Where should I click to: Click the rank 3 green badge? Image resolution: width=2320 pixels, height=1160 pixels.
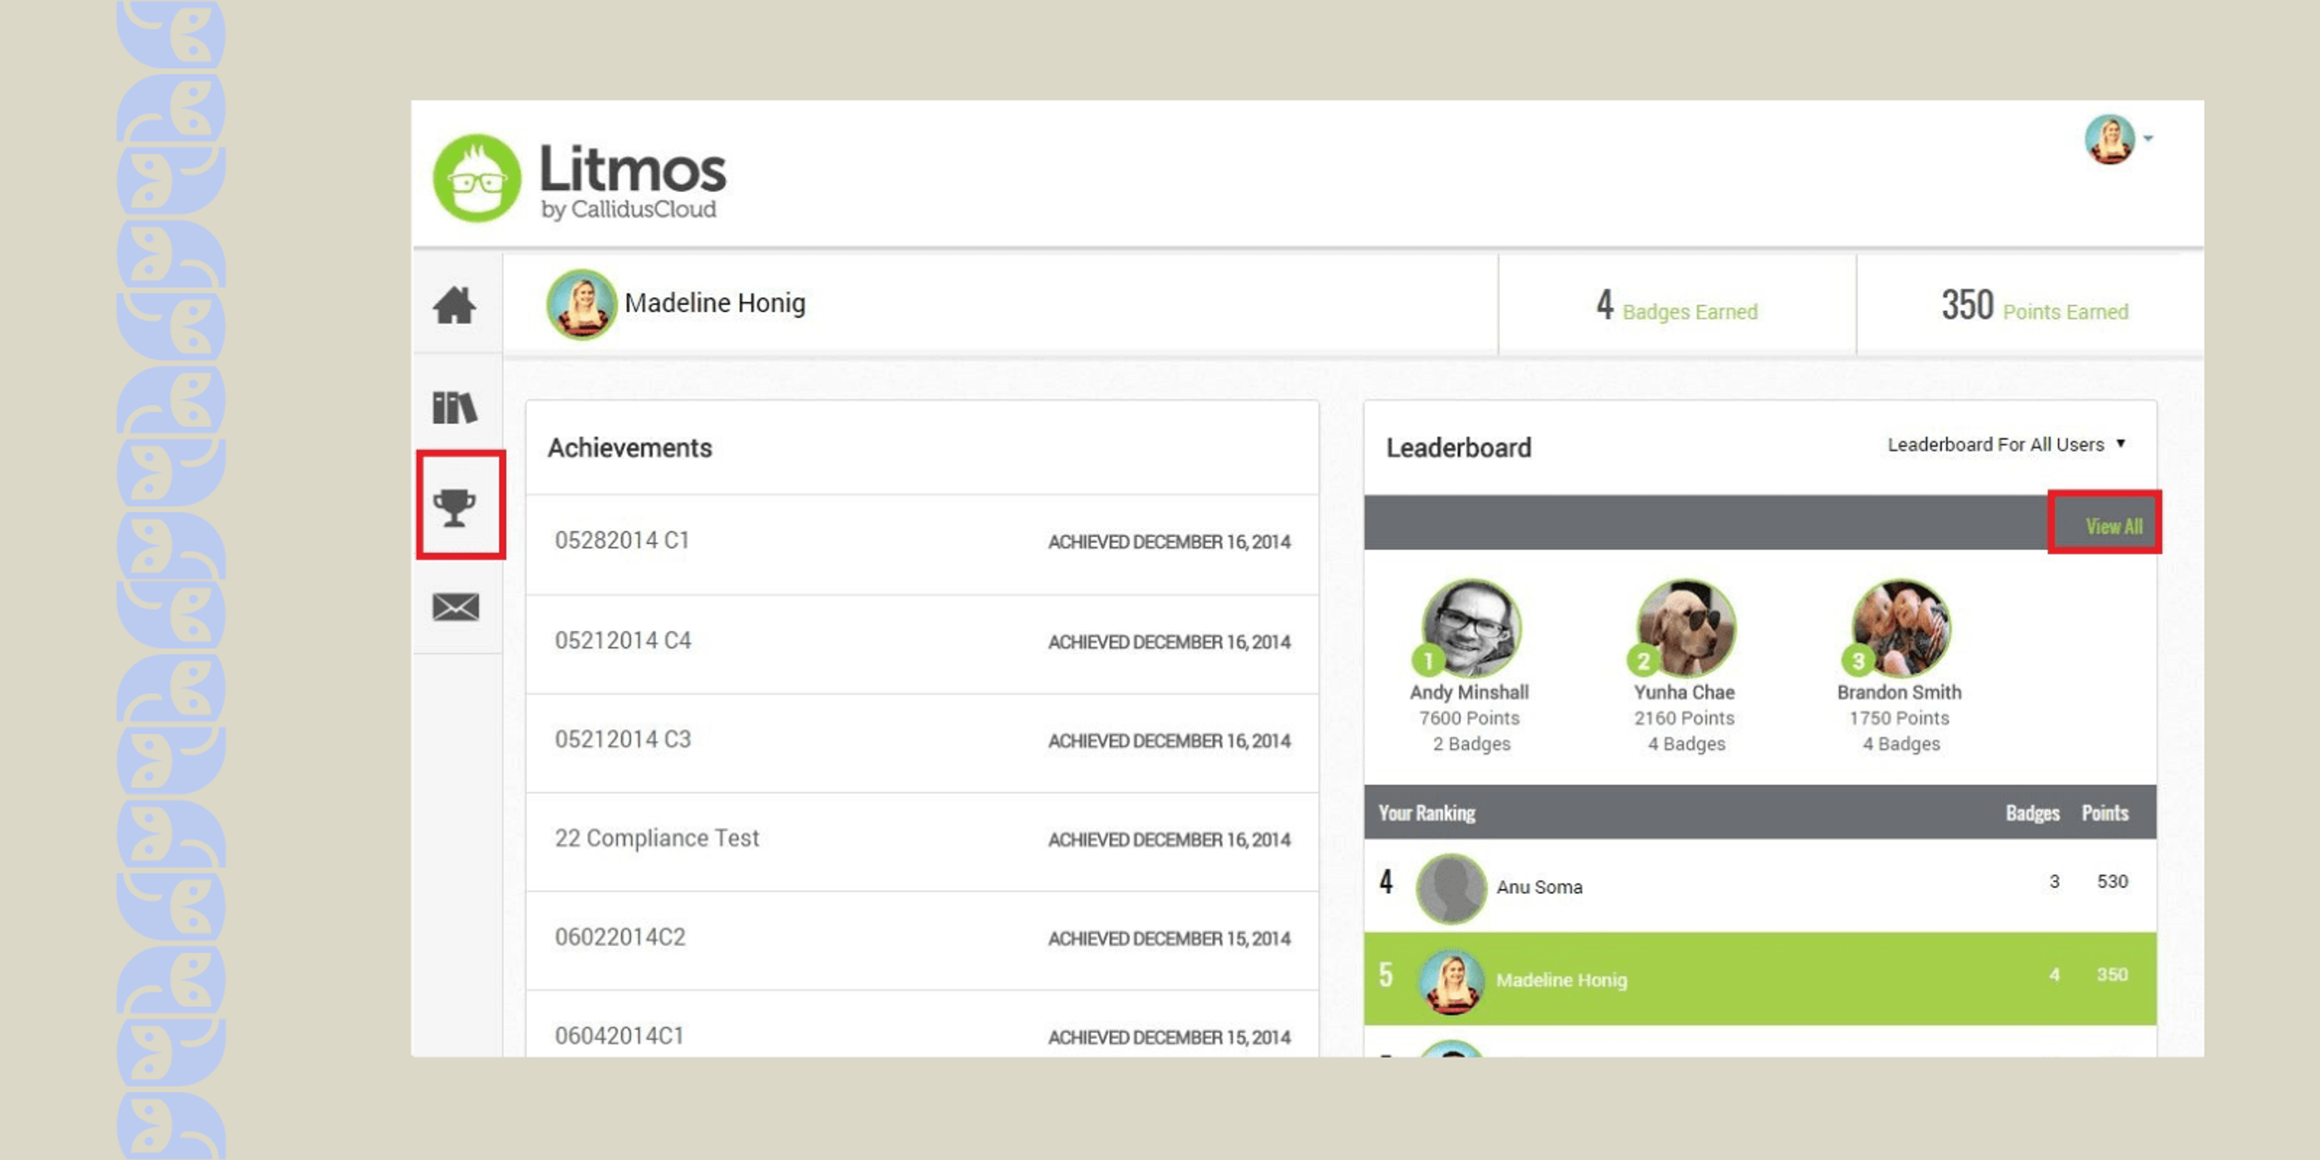point(1858,662)
